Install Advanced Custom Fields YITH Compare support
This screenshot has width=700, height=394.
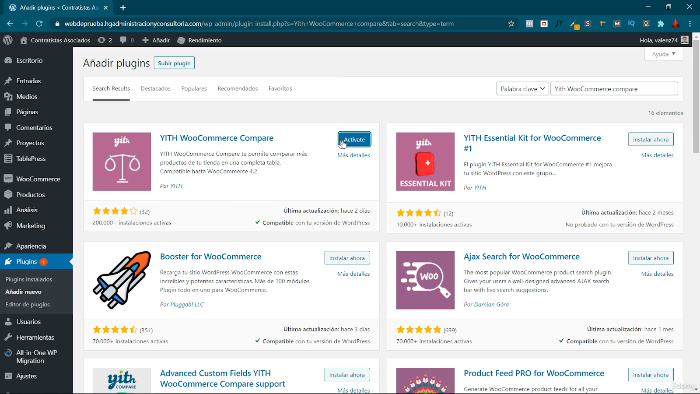click(347, 375)
